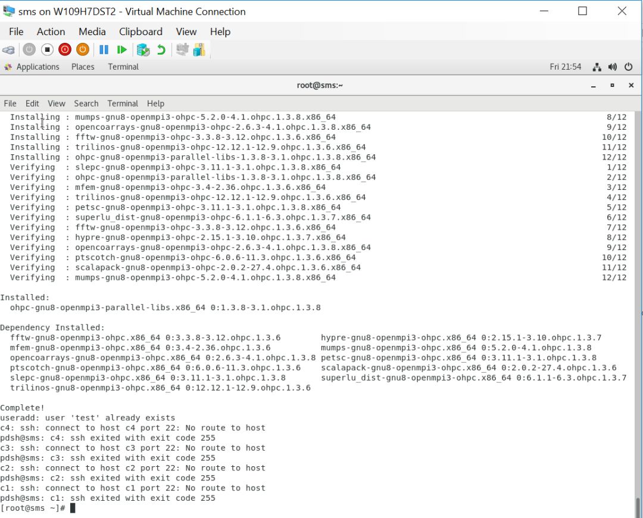Open the Action menu

[x=51, y=32]
